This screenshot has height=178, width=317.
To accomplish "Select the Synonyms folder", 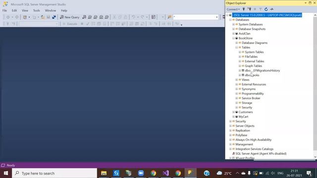I will point(249,89).
